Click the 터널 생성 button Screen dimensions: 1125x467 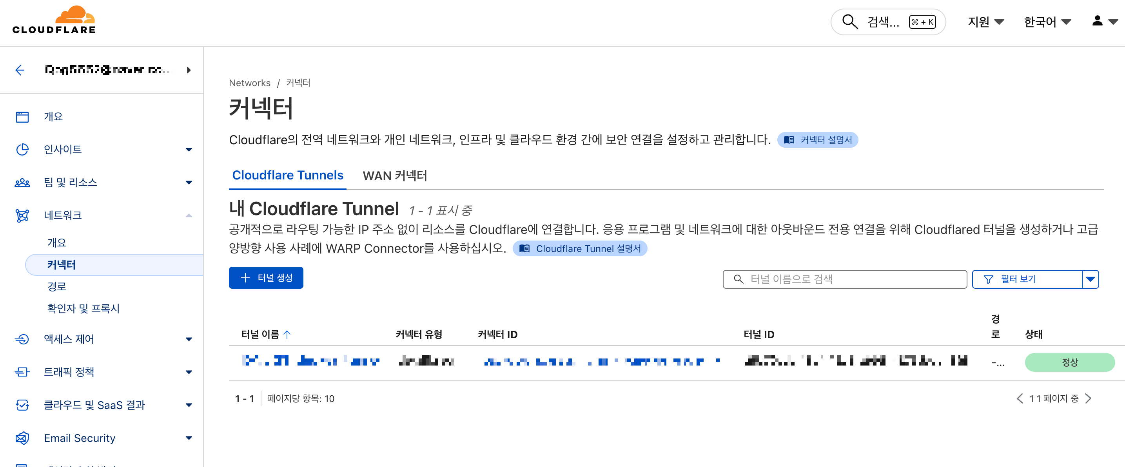click(x=265, y=278)
